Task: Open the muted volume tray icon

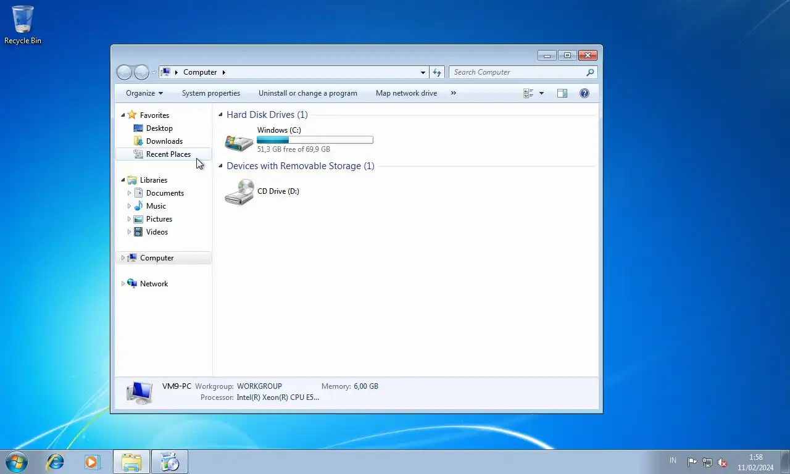Action: [722, 462]
